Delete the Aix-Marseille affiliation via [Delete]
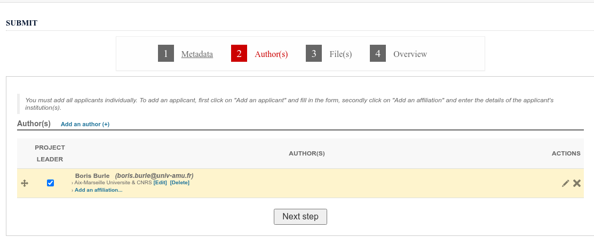Viewport: 594px width, 237px height. coord(179,183)
